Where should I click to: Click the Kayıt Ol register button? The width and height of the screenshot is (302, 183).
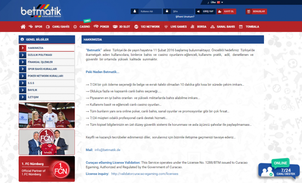coord(226,11)
